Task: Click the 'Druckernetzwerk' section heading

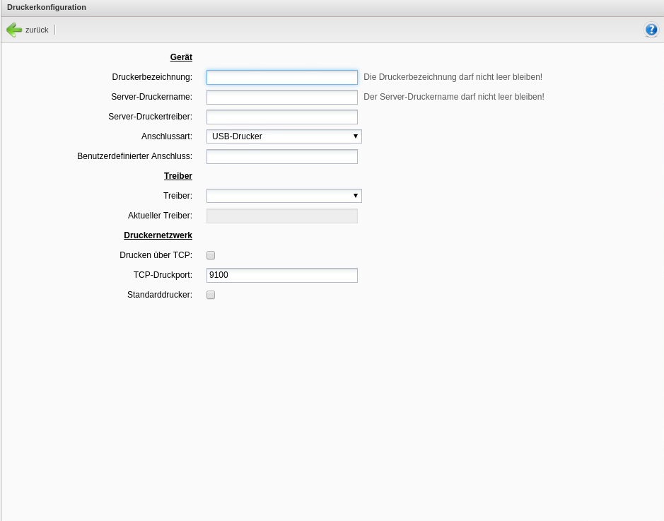Action: pos(158,235)
